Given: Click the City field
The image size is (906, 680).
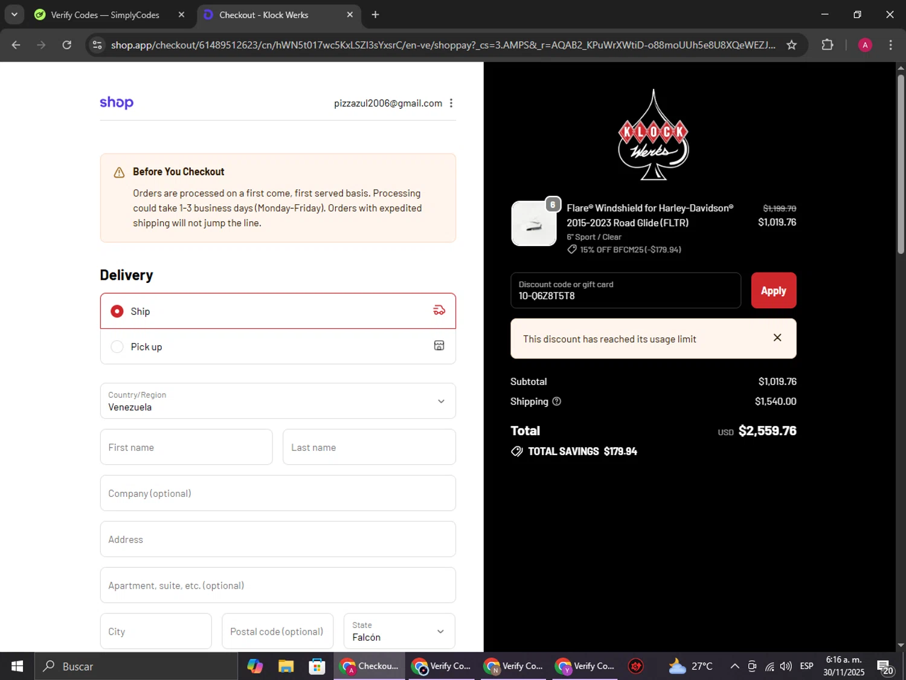Looking at the screenshot, I should tap(156, 631).
